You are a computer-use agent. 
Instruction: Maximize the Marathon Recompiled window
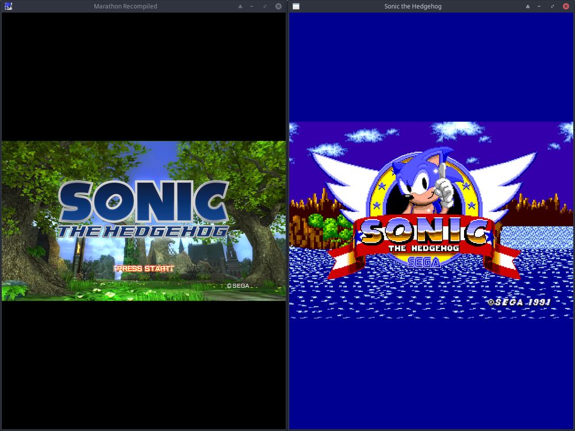click(x=265, y=6)
